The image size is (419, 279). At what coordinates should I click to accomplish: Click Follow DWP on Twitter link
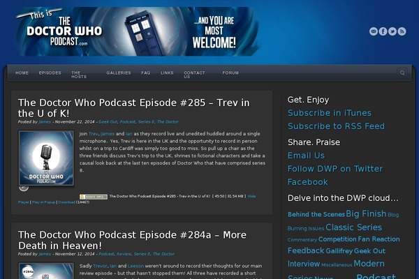(x=335, y=169)
